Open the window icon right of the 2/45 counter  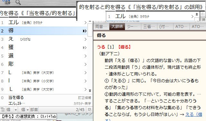89,110
